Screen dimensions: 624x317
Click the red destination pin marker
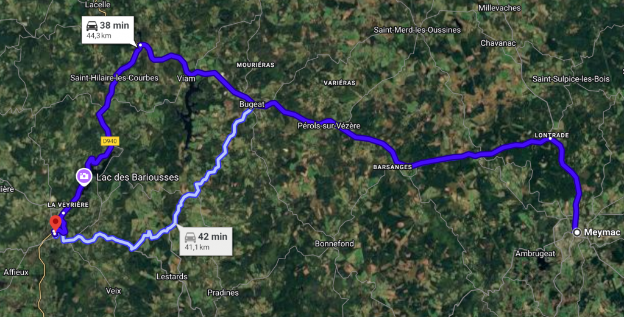coord(55,224)
